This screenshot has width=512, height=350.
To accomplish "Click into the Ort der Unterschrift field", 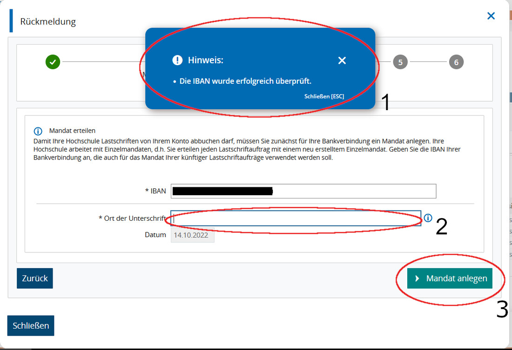I will pos(296,218).
